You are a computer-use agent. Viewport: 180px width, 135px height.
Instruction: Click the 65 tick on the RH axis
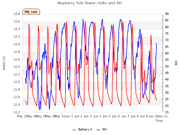pos(167,47)
